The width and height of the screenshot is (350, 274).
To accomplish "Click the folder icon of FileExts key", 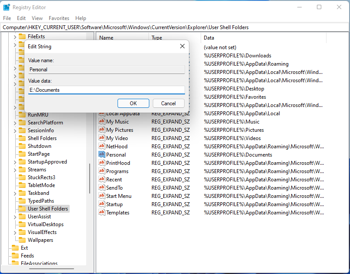I will coord(22,37).
